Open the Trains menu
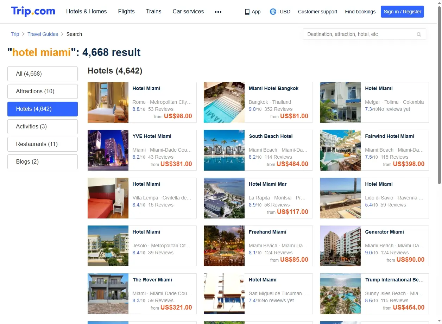 coord(154,11)
